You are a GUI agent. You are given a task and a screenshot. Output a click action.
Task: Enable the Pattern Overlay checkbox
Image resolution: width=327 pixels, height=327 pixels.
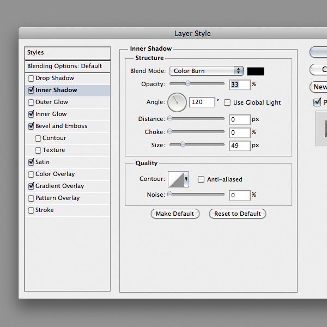[31, 198]
